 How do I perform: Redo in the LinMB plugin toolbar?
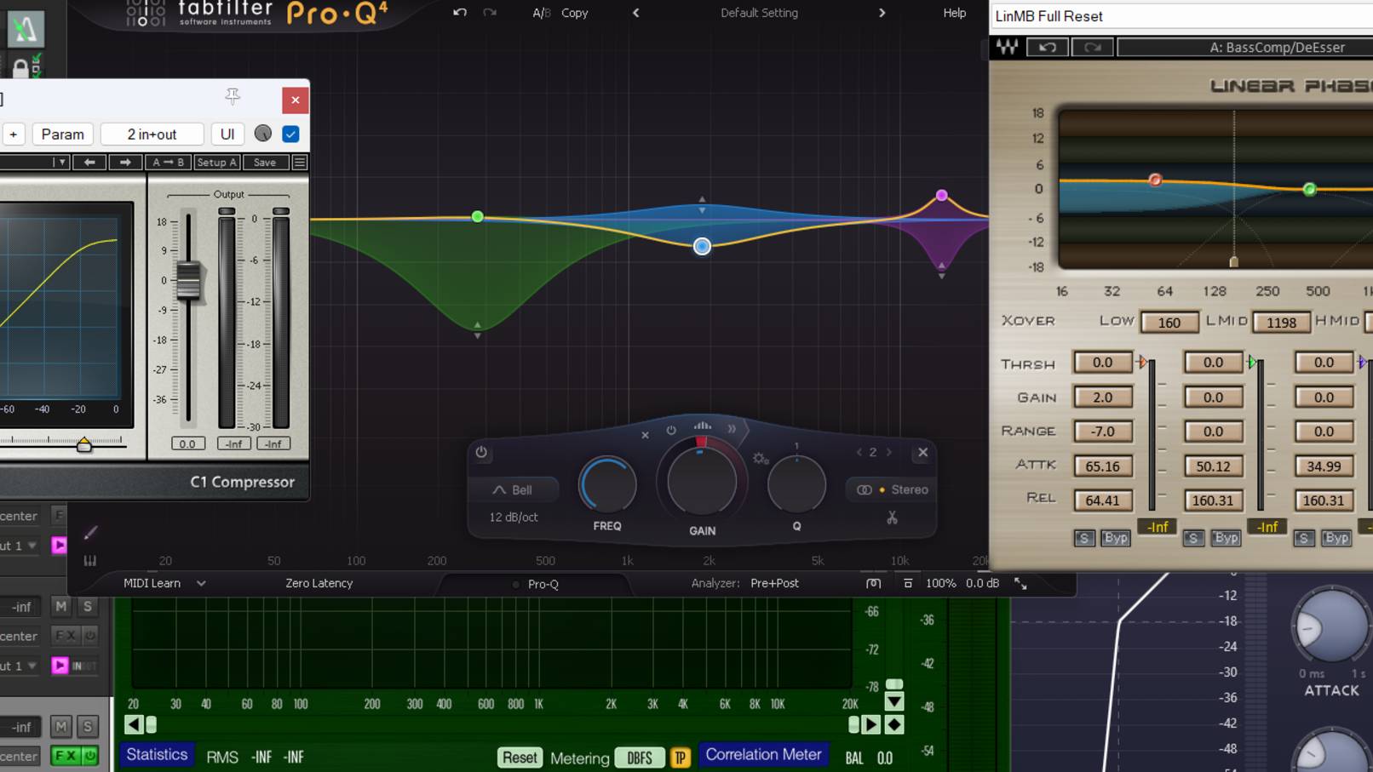(x=1092, y=48)
